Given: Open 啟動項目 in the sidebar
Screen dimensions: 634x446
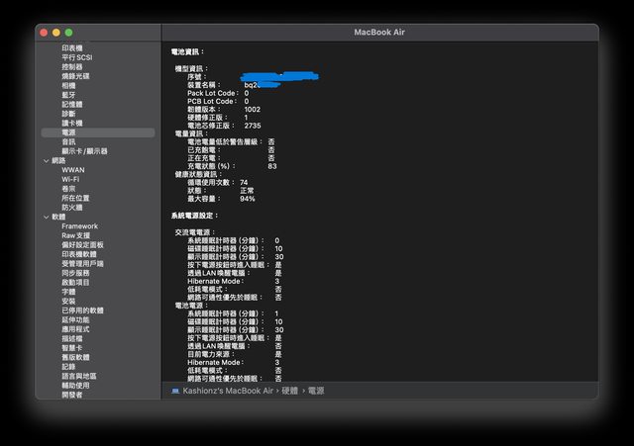Looking at the screenshot, I should tap(75, 283).
